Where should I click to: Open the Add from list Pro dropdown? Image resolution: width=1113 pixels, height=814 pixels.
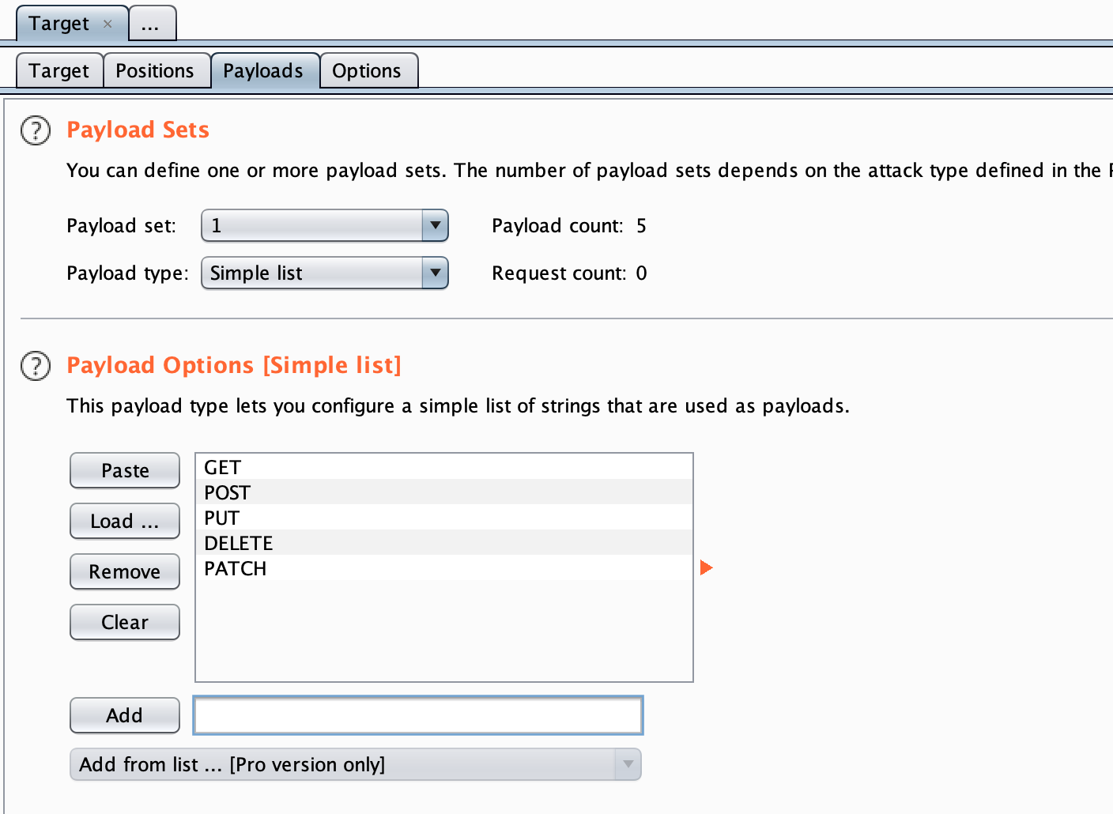355,764
